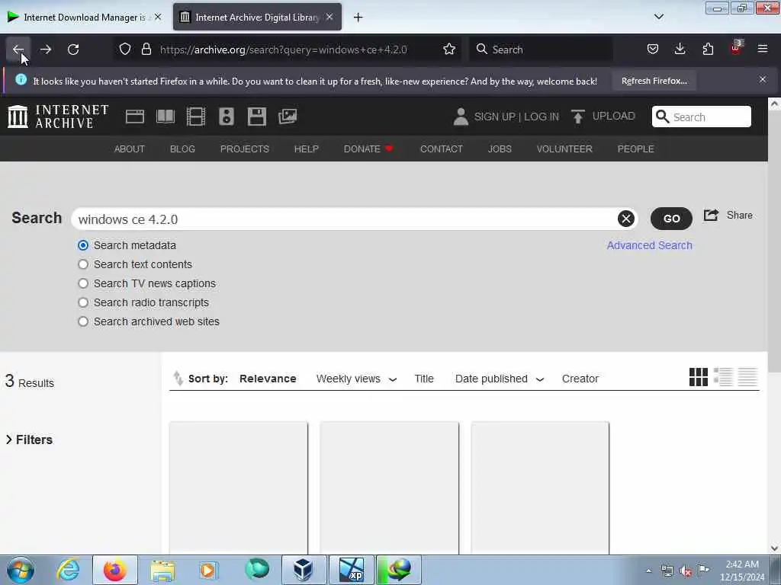The width and height of the screenshot is (781, 585).
Task: Launch Internet Explorer from the taskbar
Action: click(x=68, y=570)
